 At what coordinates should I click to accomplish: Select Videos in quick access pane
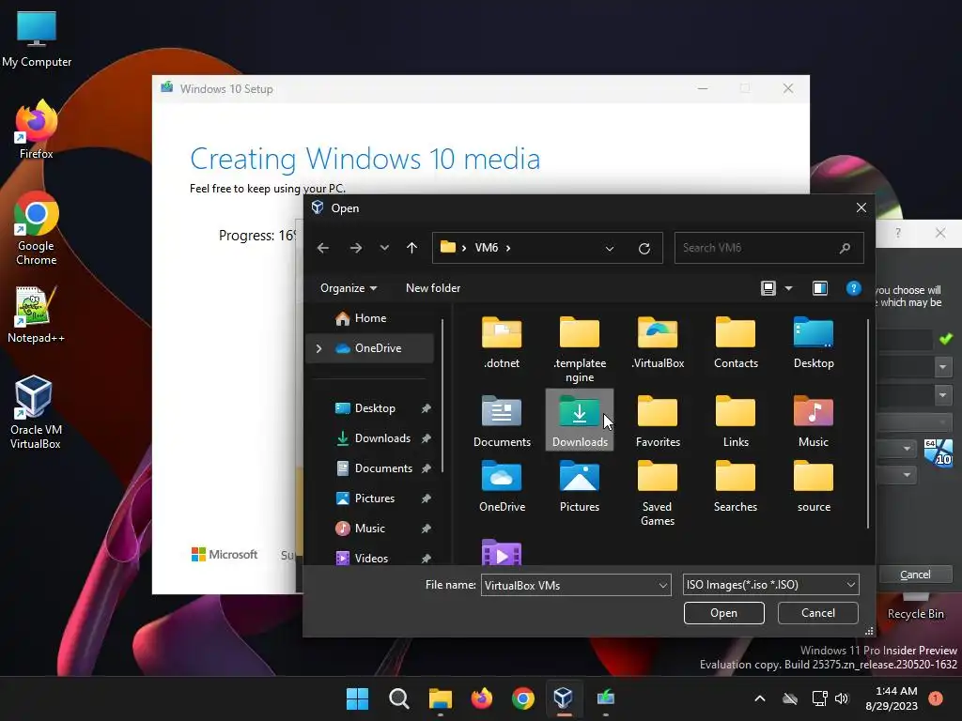pyautogui.click(x=371, y=558)
